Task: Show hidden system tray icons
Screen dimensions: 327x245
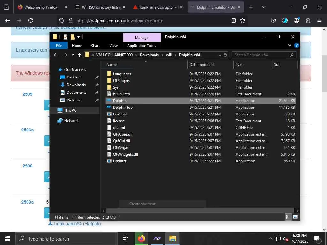Action: pos(270,239)
